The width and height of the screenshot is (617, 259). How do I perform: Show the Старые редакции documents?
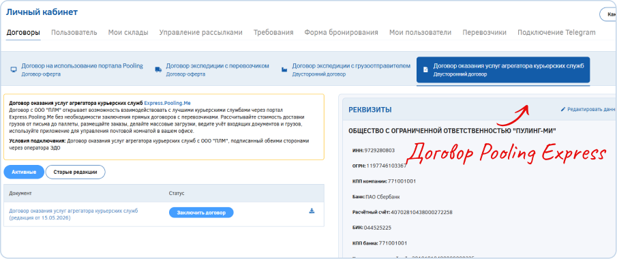76,172
